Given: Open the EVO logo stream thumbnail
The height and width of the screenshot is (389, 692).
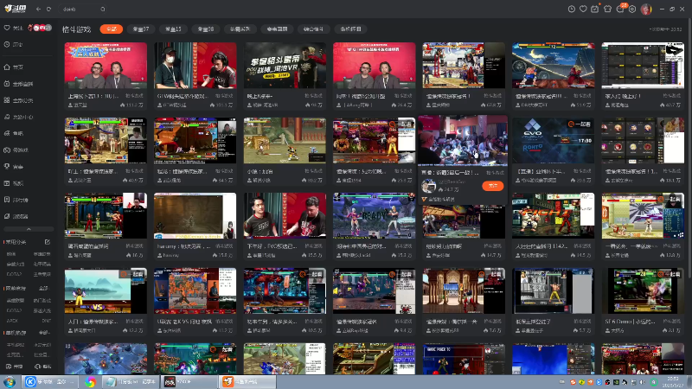Looking at the screenshot, I should (x=553, y=140).
